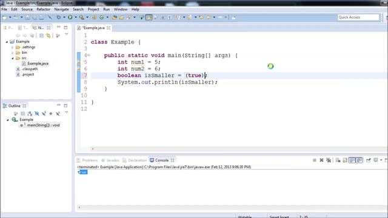
Task: Click Clear Console icon
Action: [338, 160]
